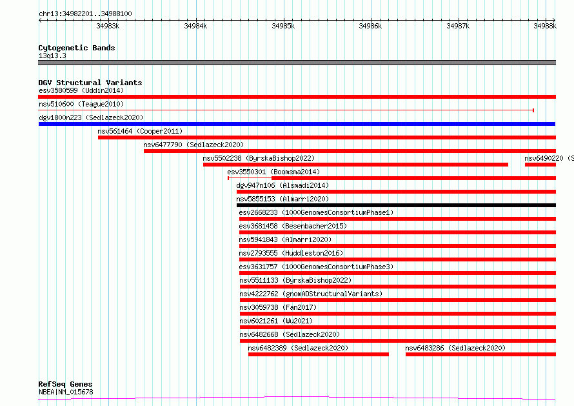
Task: Select nsv6477790 (Sedlazeck2020) label
Action: 193,145
